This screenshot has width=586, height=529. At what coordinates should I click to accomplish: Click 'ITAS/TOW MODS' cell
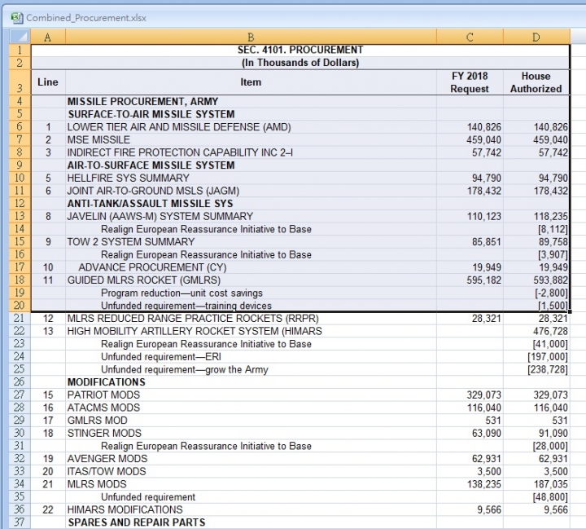(x=251, y=471)
